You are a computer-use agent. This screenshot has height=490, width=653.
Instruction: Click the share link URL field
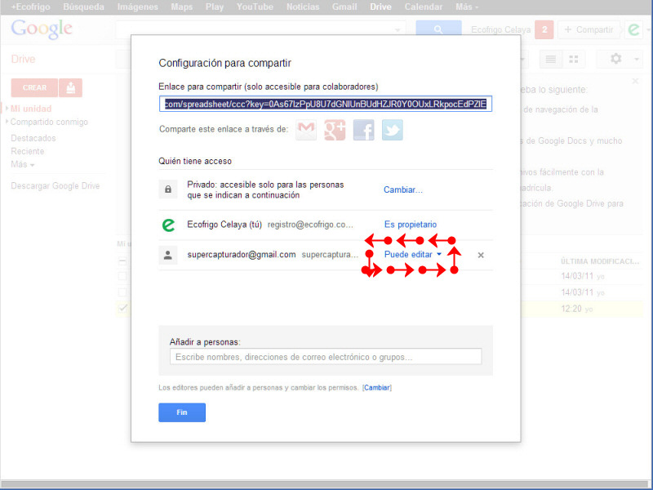click(x=326, y=104)
